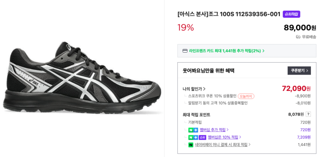Click the 슈퍼적립 purple badge
Screen dimensions: 329x157
291,14
